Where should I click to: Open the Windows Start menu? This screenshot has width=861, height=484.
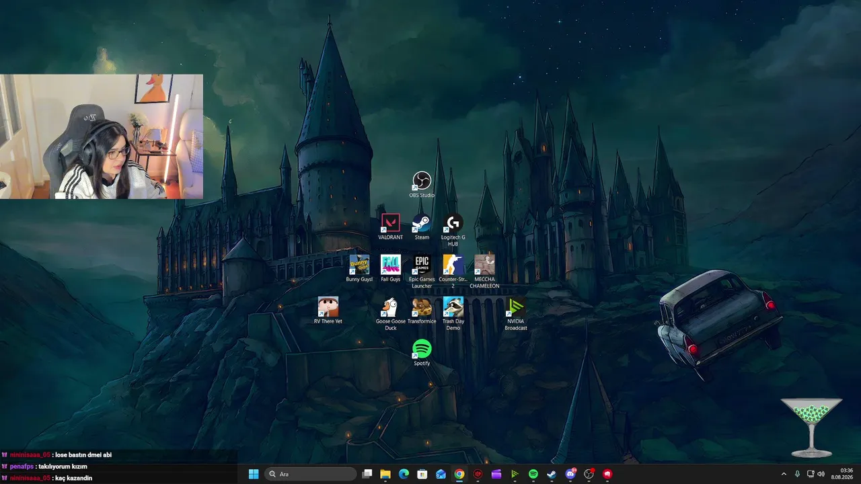click(254, 474)
